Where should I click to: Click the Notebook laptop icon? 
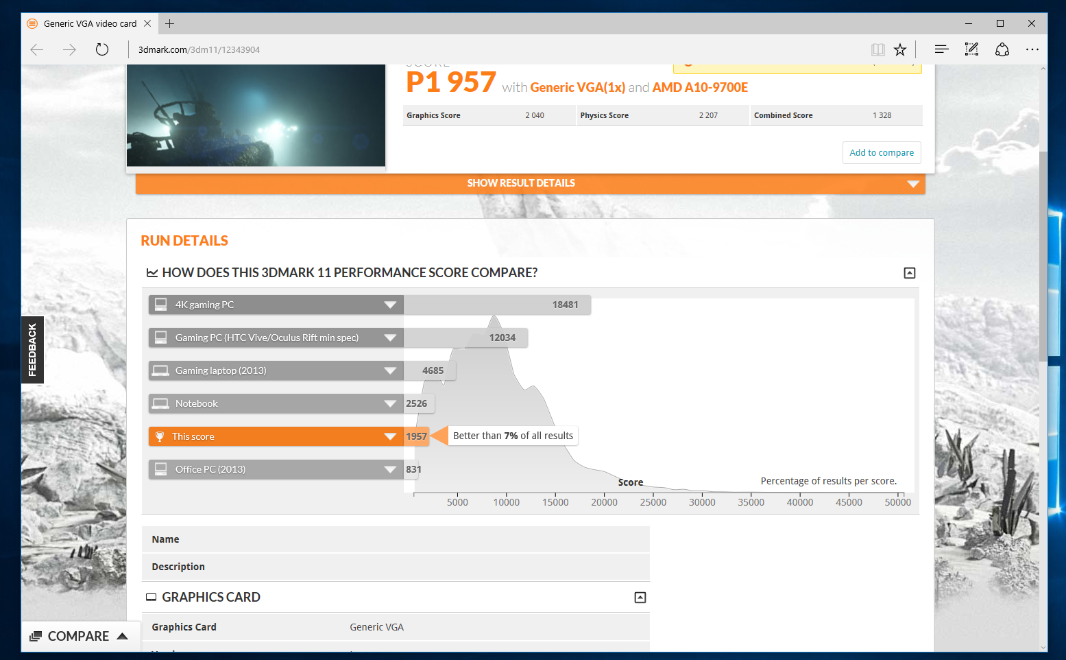click(x=161, y=403)
